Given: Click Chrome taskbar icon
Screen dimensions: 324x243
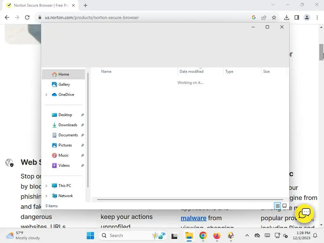Looking at the screenshot, I should click(x=203, y=235).
